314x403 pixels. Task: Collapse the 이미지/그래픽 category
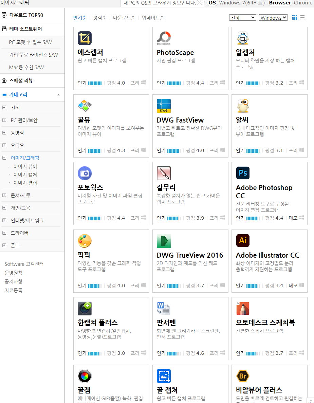coord(4,158)
